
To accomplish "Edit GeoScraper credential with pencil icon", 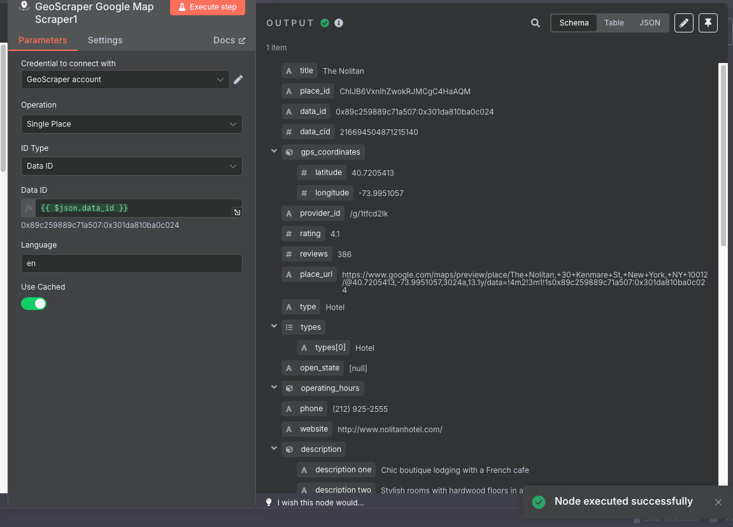I will (x=238, y=80).
